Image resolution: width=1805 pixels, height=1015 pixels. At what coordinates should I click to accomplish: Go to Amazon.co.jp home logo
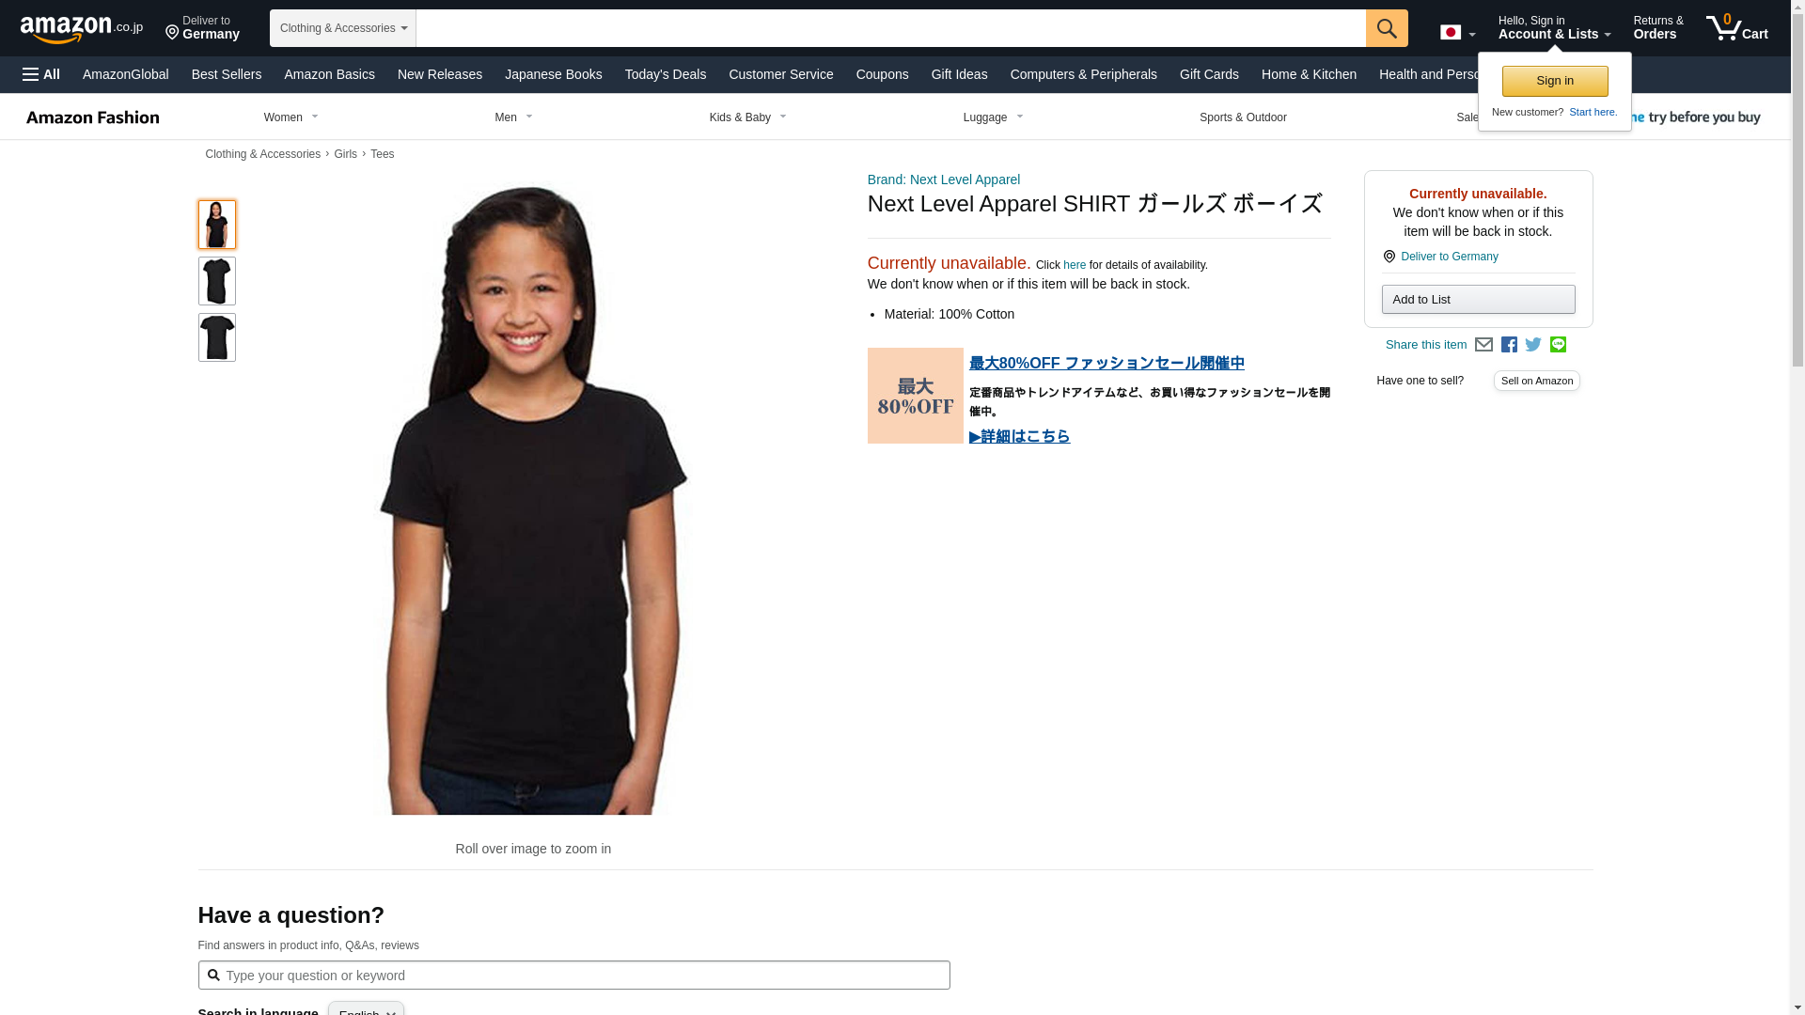pos(82,28)
